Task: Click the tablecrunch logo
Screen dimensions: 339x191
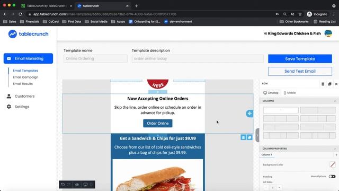Action: tap(28, 34)
